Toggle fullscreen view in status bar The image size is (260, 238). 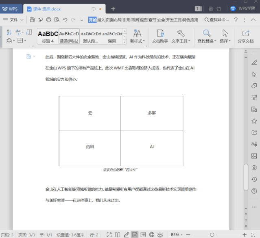(x=109, y=235)
